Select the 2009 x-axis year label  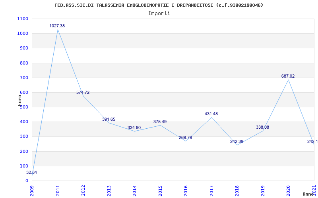click(x=32, y=191)
